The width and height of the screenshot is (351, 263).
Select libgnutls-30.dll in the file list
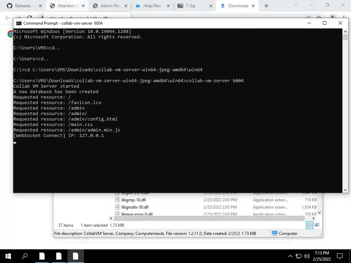[135, 207]
